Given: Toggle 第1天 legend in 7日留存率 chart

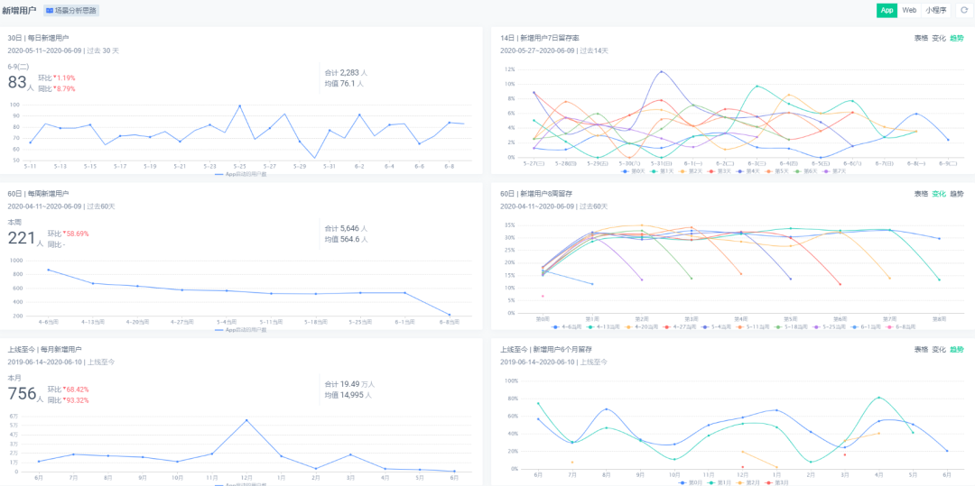Looking at the screenshot, I should (662, 171).
